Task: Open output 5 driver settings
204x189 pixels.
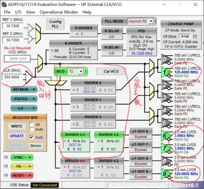Action: tap(166, 123)
